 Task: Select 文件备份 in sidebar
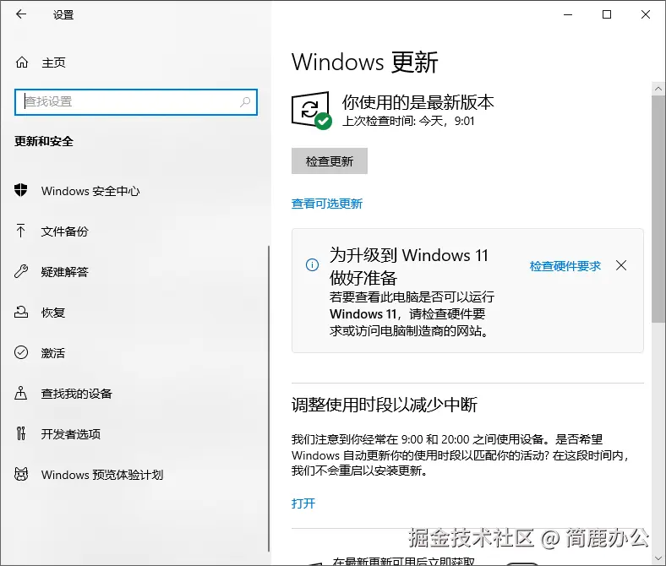point(64,231)
